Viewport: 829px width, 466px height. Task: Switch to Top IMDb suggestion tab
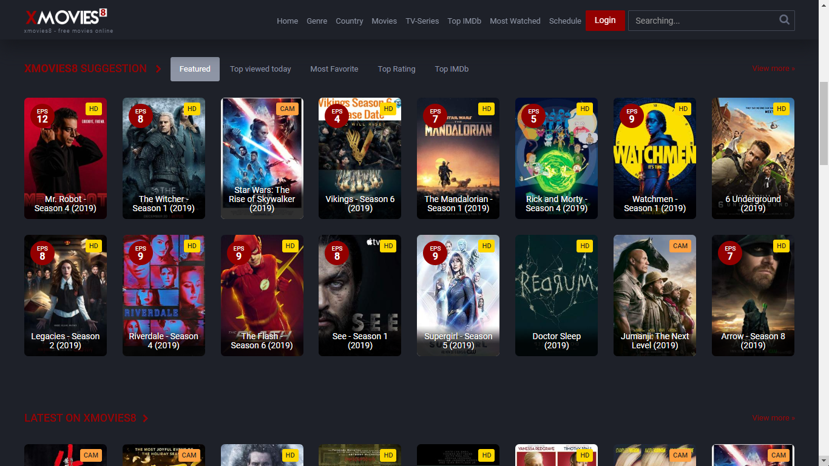[452, 69]
